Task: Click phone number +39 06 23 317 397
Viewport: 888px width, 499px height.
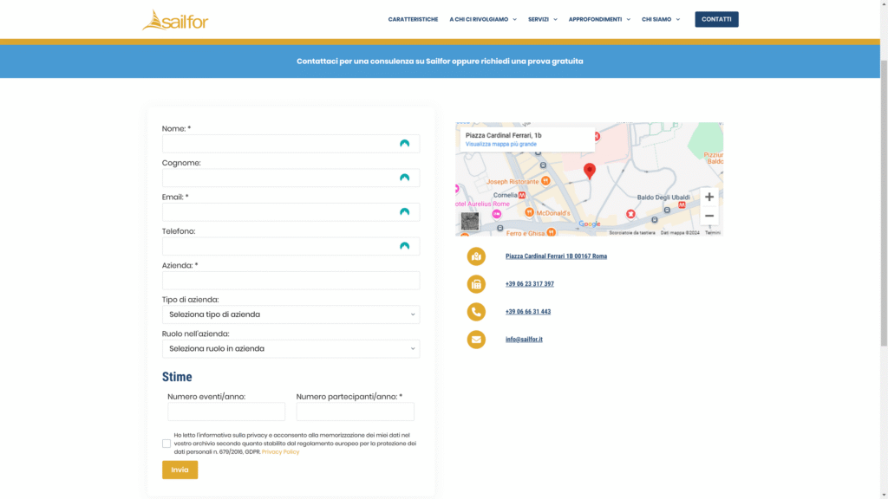Action: (530, 284)
